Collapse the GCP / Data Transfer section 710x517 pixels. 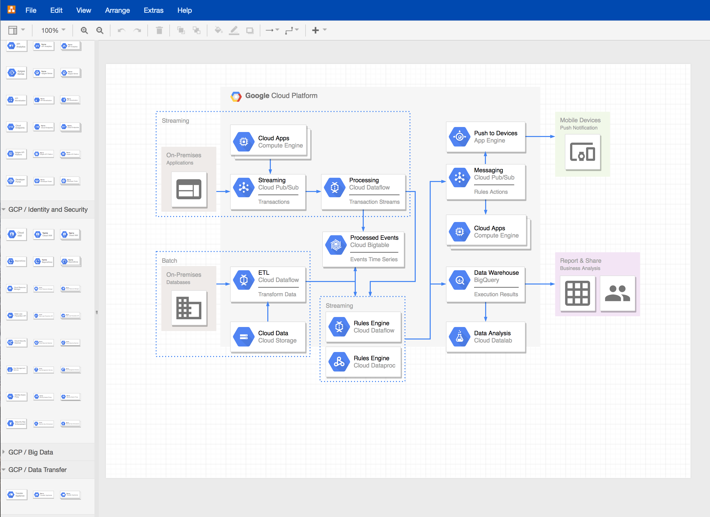[47, 469]
